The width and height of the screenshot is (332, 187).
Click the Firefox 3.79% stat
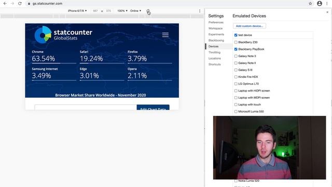[150, 57]
